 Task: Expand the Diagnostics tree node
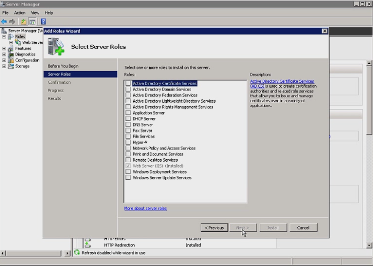click(4, 54)
